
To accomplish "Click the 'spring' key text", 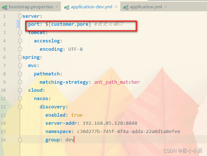I will pyautogui.click(x=31, y=57).
